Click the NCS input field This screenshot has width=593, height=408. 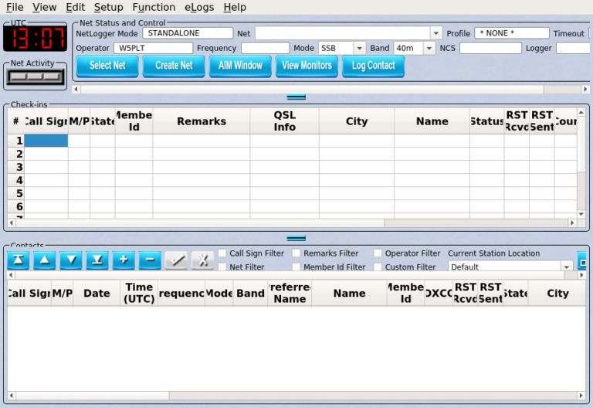(x=490, y=48)
